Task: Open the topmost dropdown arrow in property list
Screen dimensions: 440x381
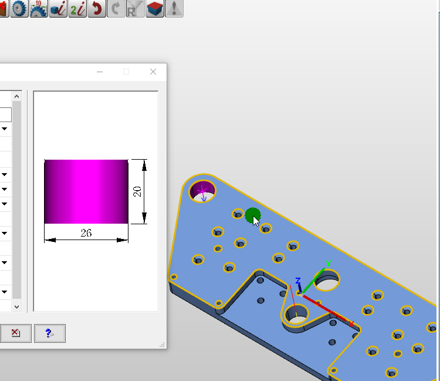Action: [x=5, y=129]
